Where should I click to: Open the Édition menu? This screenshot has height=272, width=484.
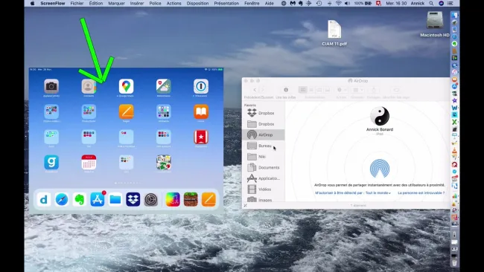(96, 4)
